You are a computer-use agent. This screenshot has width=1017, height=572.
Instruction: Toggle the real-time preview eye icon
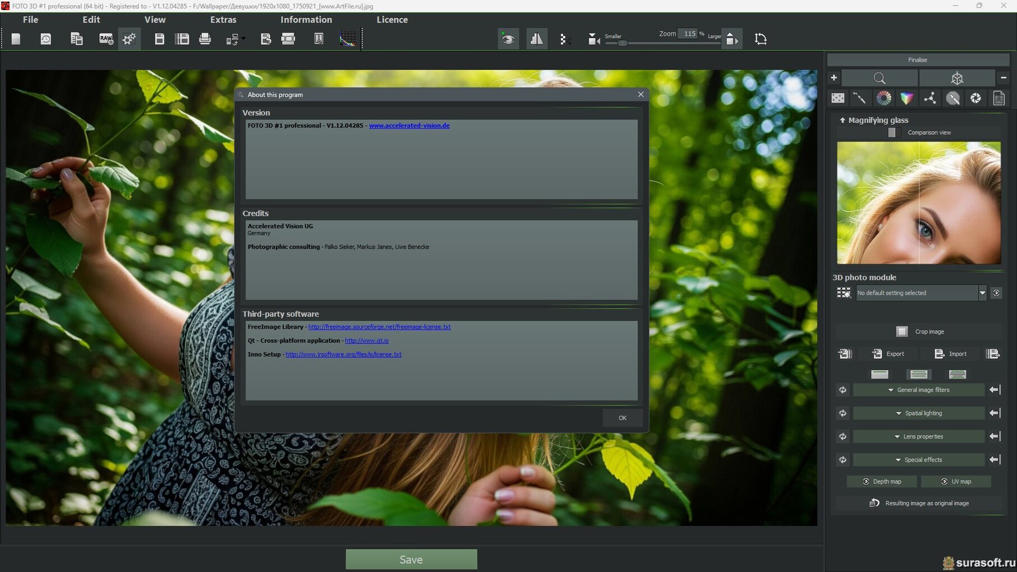[508, 39]
